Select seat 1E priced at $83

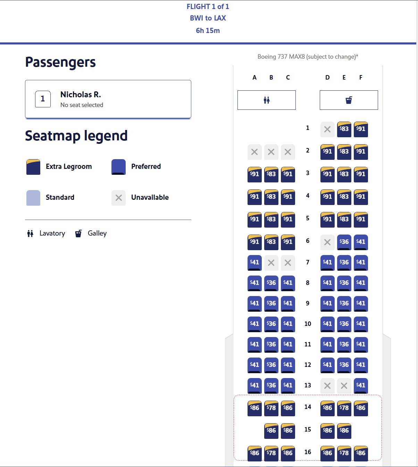344,129
